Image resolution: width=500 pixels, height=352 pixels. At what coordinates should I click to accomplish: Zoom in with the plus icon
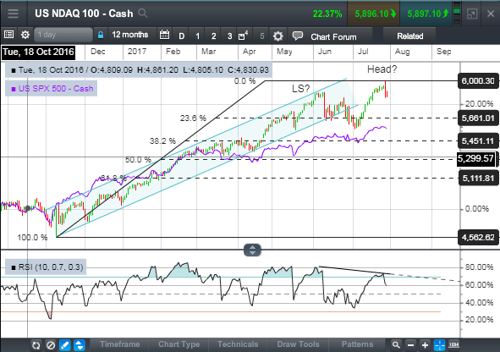point(425,345)
